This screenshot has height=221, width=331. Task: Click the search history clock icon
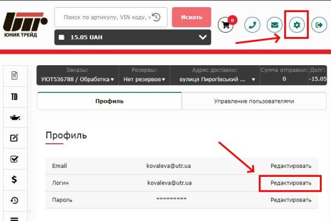[x=156, y=18]
